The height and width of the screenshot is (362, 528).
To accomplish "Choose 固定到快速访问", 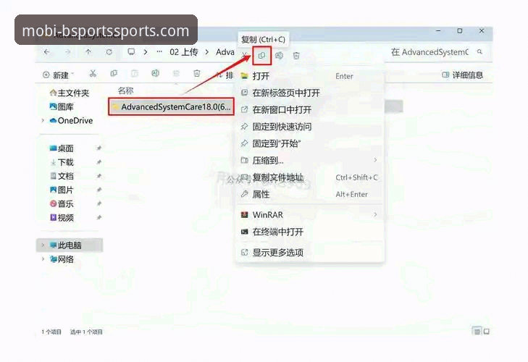I will 310,127.
